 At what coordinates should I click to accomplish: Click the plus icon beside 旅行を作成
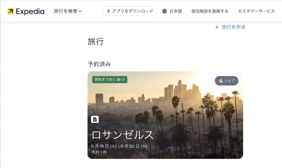click(217, 27)
